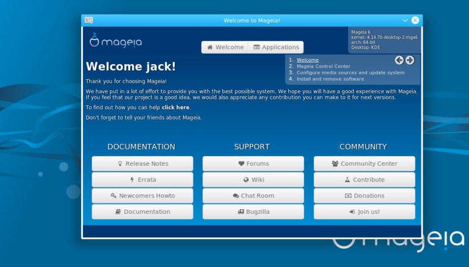This screenshot has width=469, height=267.
Task: Minimize the Welcome to Mageia window
Action: click(405, 20)
